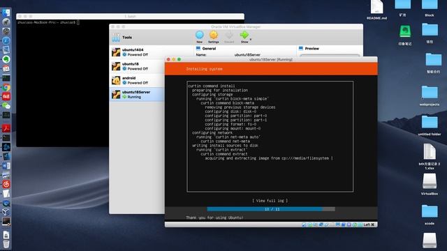Select the android virtual machine
This screenshot has height=251, width=447.
[138, 80]
